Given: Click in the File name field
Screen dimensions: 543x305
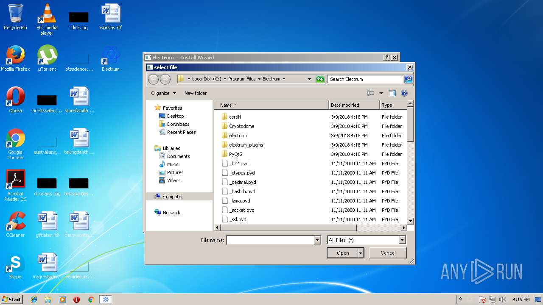Looking at the screenshot, I should 271,240.
